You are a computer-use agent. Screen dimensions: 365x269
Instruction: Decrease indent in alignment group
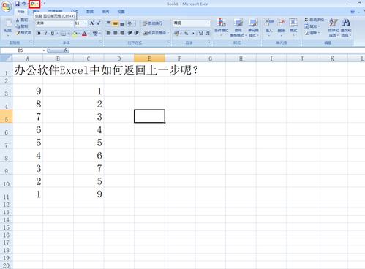130,33
